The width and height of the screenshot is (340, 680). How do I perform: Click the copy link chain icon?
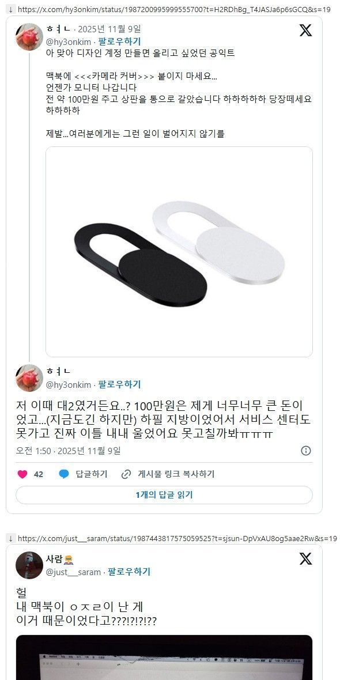coord(126,474)
